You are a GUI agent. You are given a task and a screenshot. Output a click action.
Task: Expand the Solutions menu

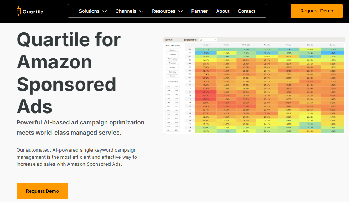click(89, 11)
